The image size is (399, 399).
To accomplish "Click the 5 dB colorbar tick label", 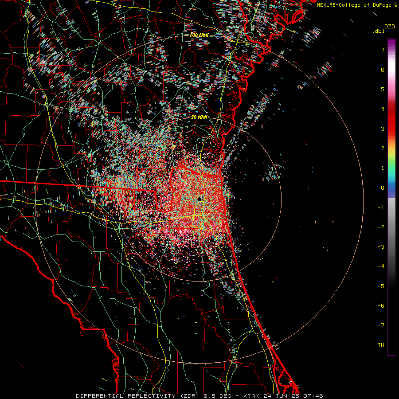I will (383, 89).
